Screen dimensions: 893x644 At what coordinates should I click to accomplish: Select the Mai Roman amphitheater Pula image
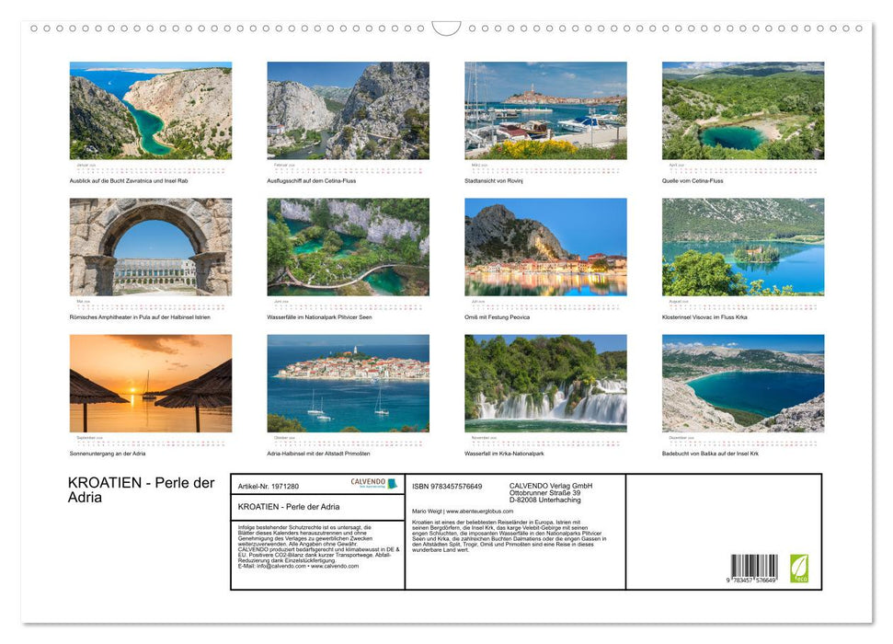[x=150, y=246]
